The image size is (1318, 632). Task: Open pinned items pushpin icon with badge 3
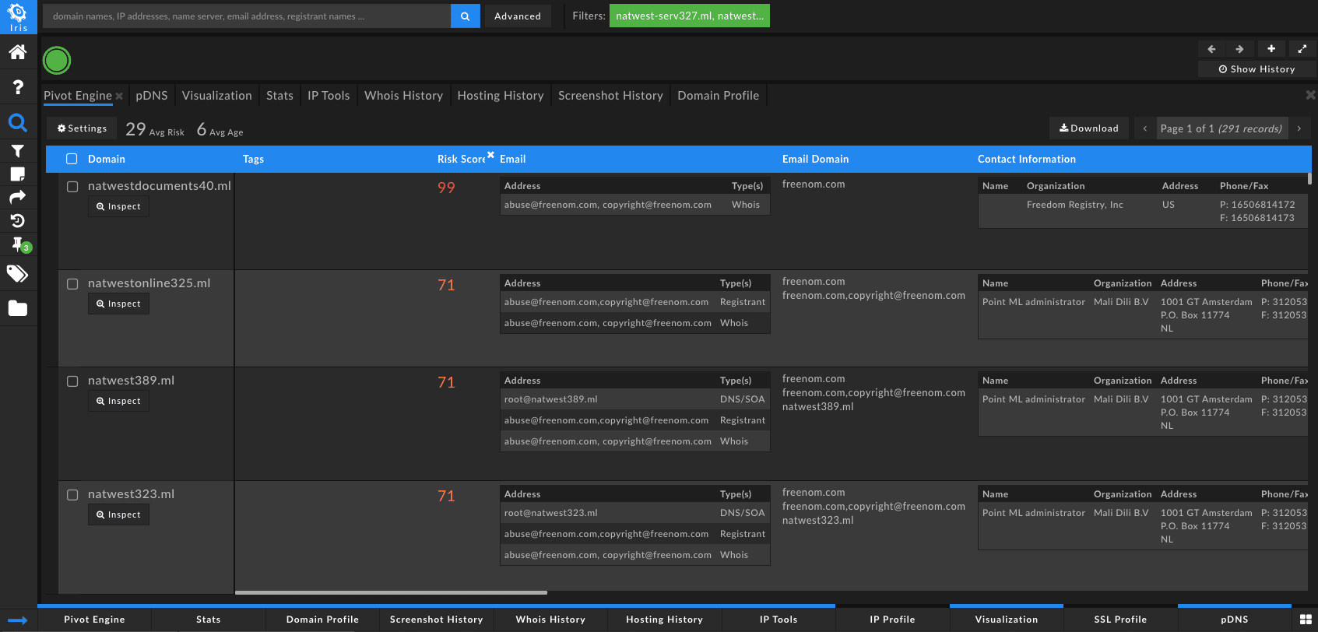[19, 244]
